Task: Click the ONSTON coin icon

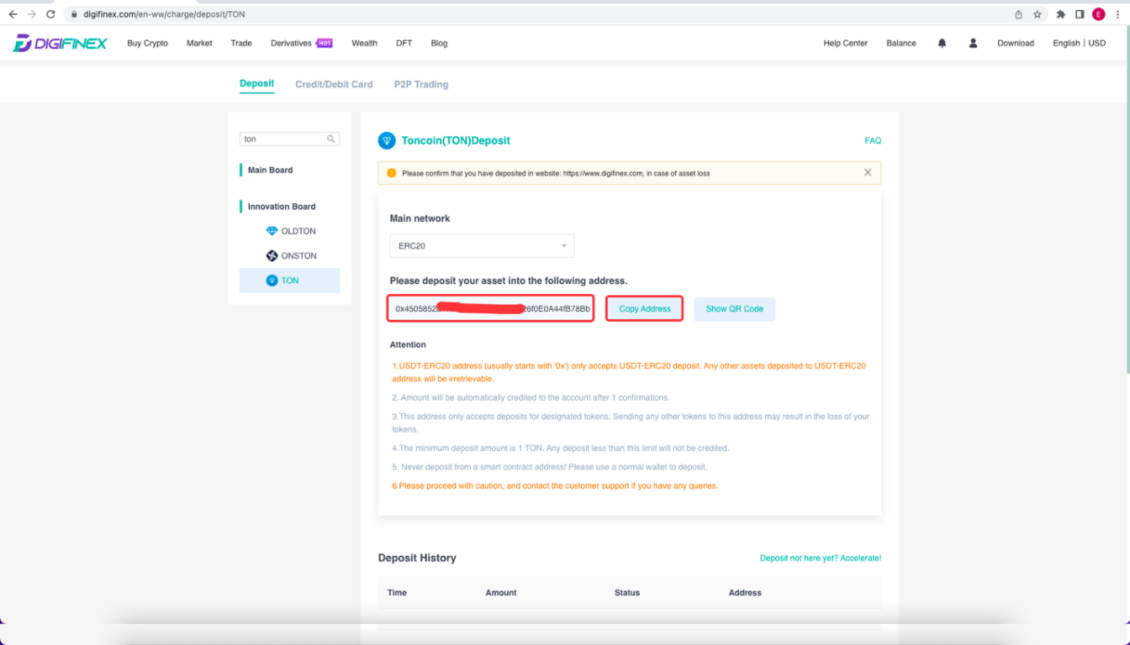Action: pyautogui.click(x=272, y=256)
